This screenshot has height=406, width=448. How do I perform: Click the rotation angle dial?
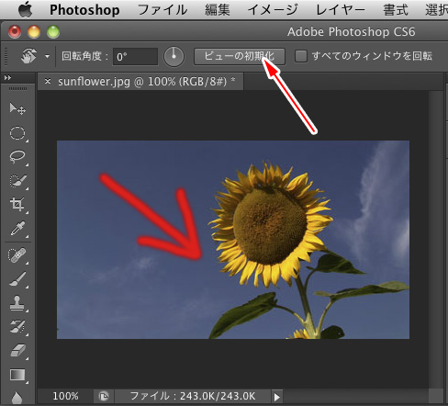[174, 56]
